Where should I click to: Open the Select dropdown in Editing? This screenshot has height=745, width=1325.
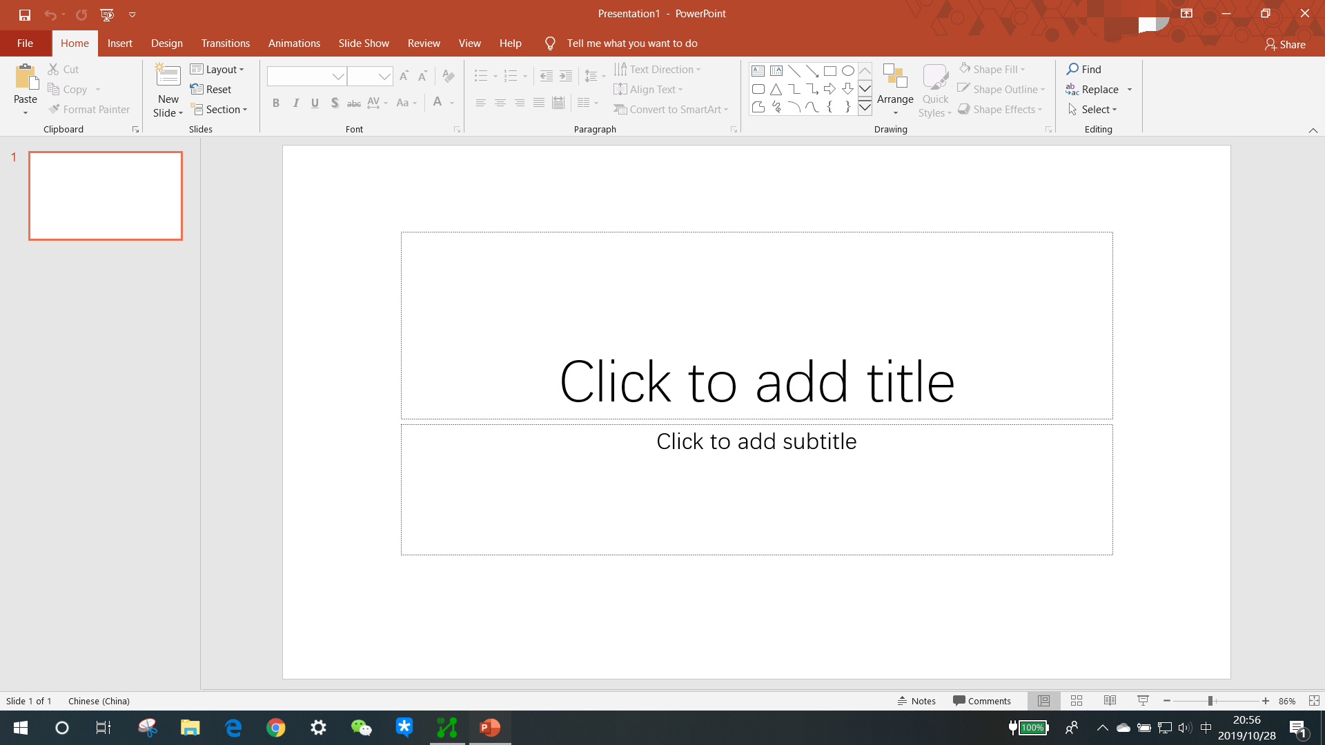point(1092,109)
